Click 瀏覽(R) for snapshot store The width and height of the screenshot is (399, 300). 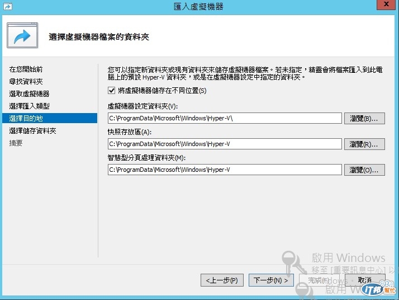364,144
